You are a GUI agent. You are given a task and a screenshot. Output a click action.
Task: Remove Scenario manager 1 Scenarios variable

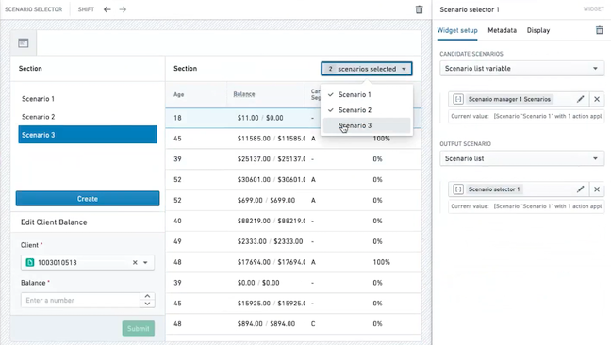pos(597,99)
